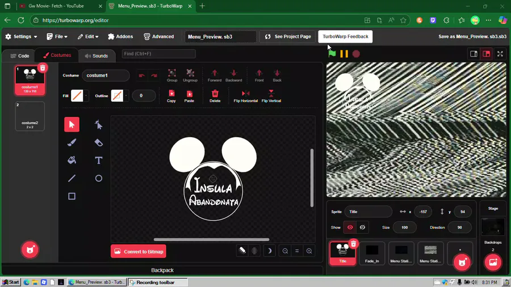Viewport: 511px width, 287px height.
Task: Select the Fill bucket tool
Action: pyautogui.click(x=72, y=160)
